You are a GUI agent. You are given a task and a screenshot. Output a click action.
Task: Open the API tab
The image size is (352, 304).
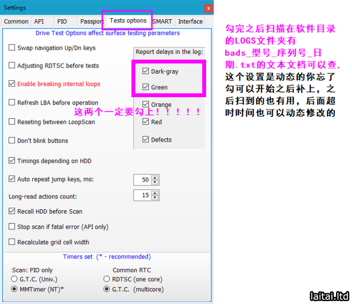click(x=39, y=22)
